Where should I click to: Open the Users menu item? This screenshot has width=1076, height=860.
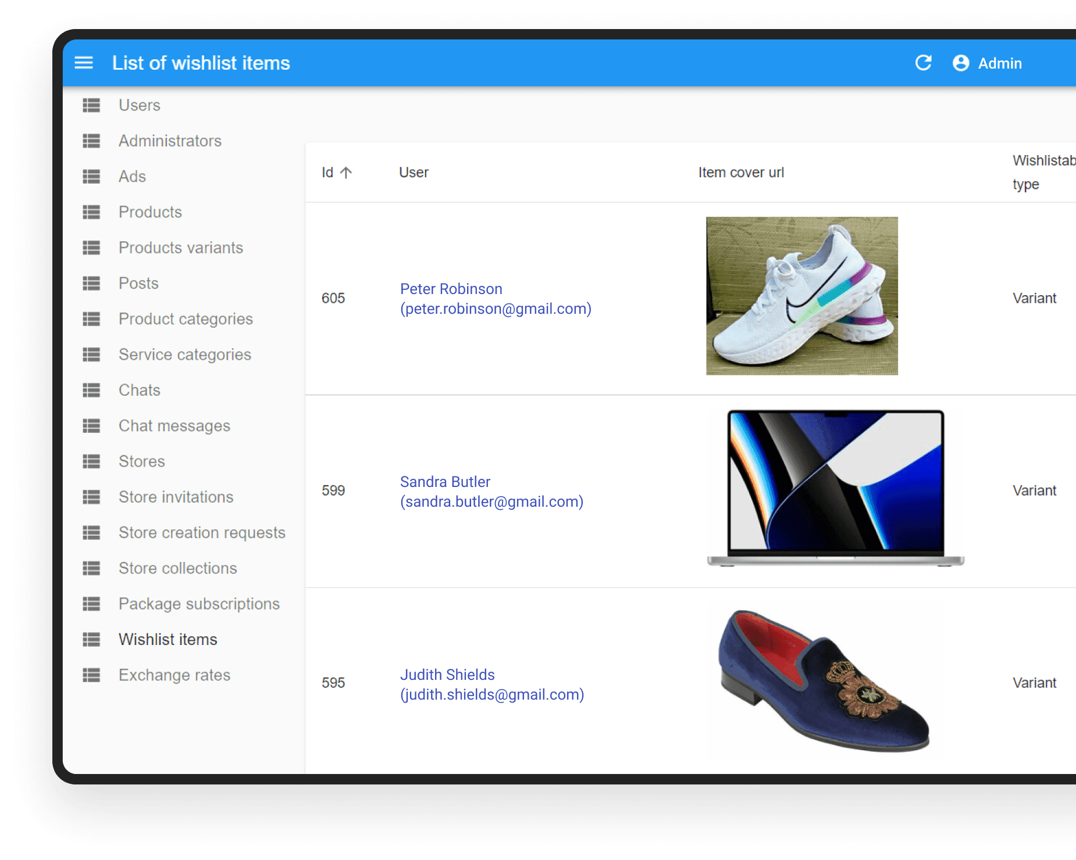pos(140,105)
